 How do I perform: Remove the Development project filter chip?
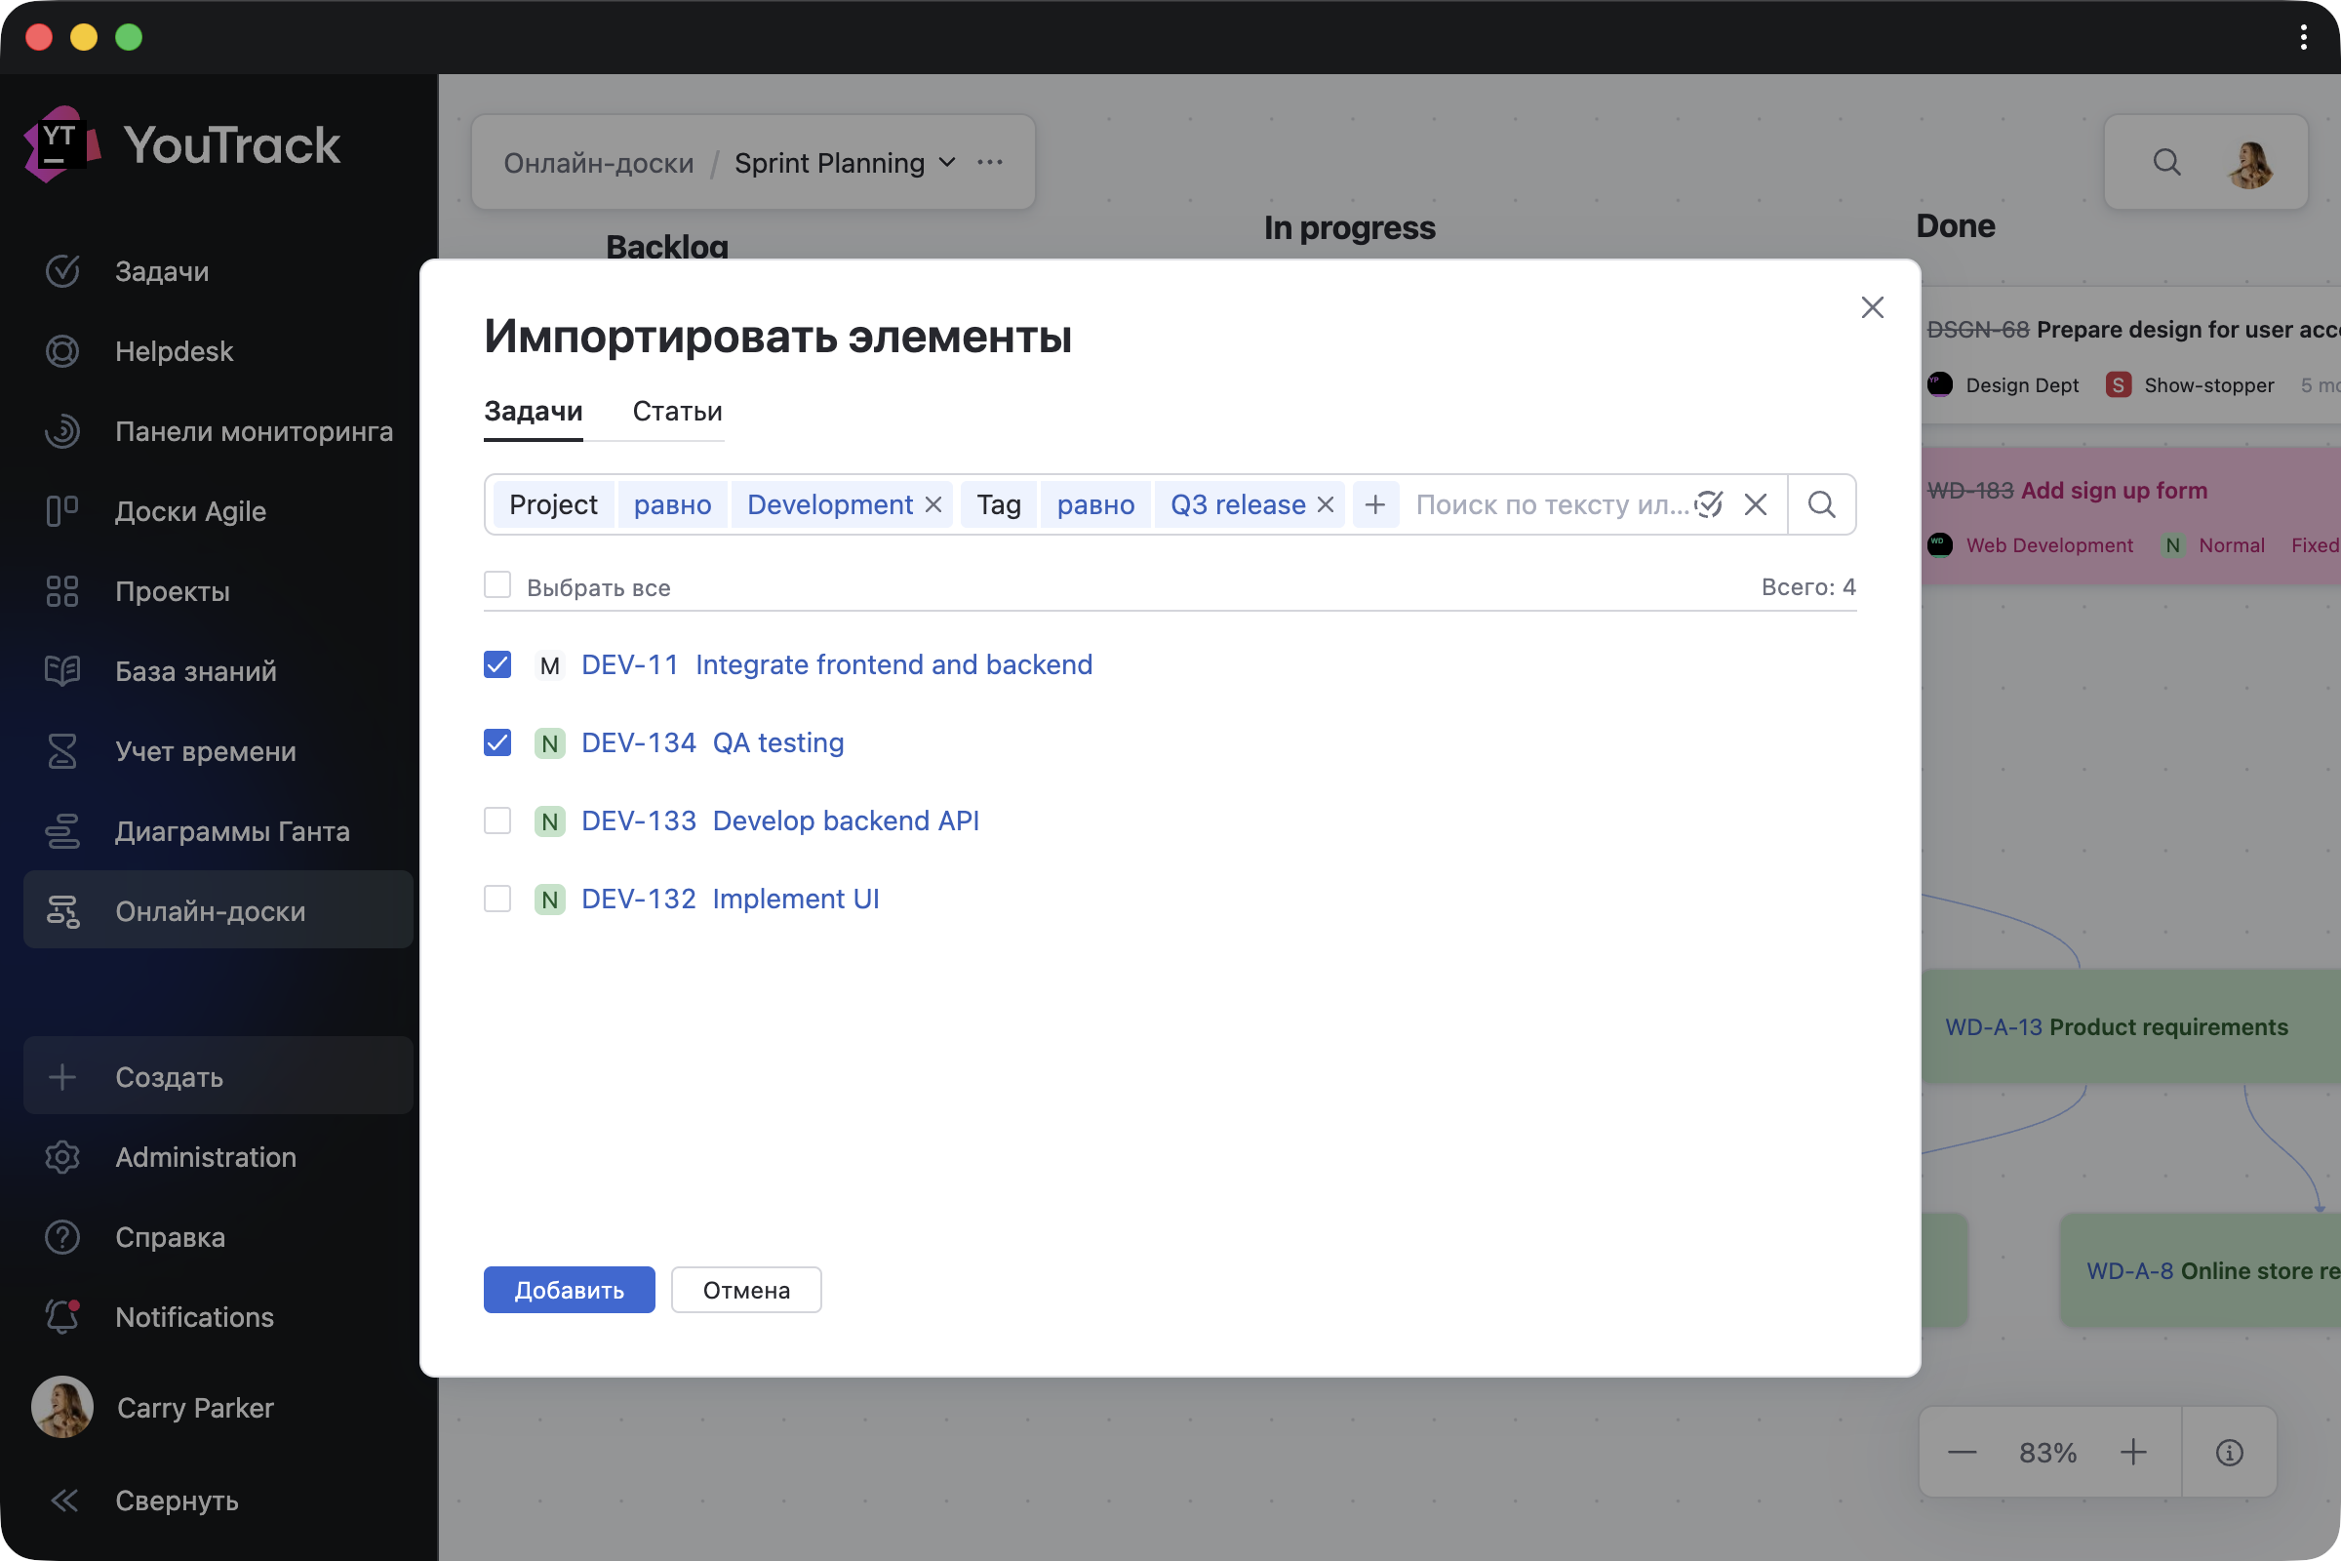tap(932, 504)
